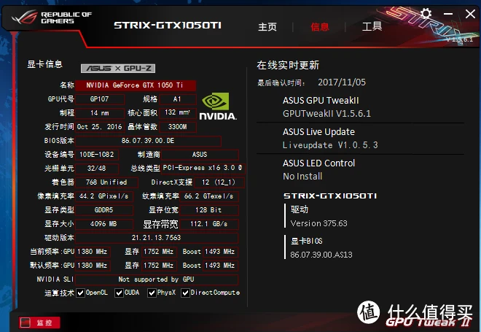The image size is (481, 332).
Task: Select the 信息 tab
Action: pos(320,27)
